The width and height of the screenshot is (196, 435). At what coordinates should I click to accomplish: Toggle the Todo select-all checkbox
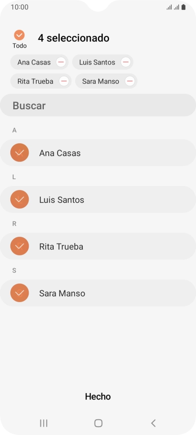pos(19,35)
